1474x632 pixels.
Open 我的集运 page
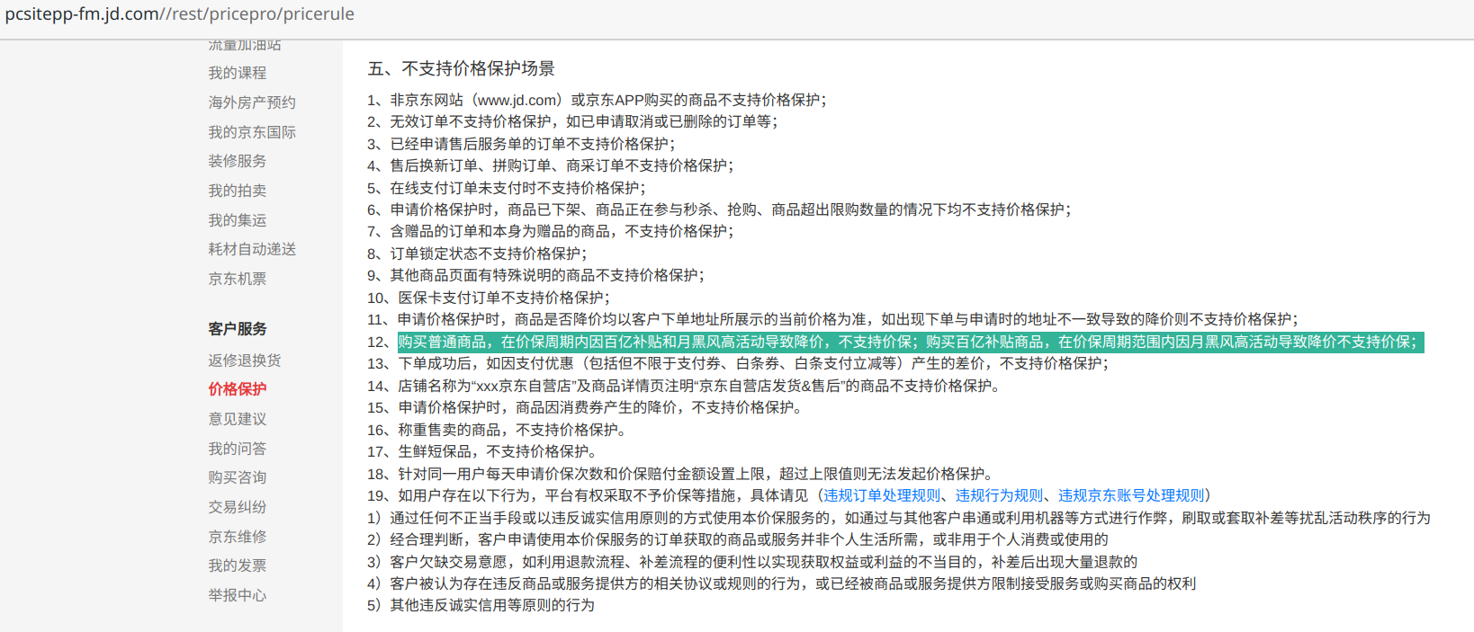[x=237, y=220]
